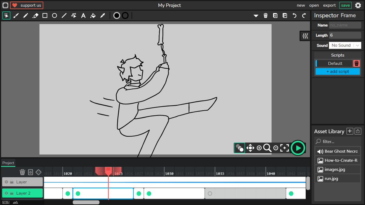The width and height of the screenshot is (365, 205).
Task: Save the project
Action: pos(345,5)
